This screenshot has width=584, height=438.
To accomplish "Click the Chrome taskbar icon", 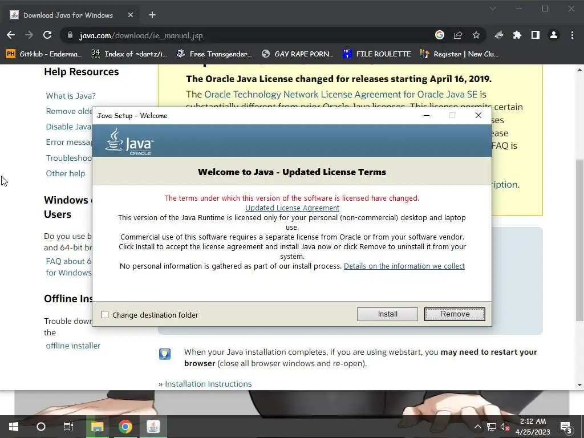I will point(125,427).
